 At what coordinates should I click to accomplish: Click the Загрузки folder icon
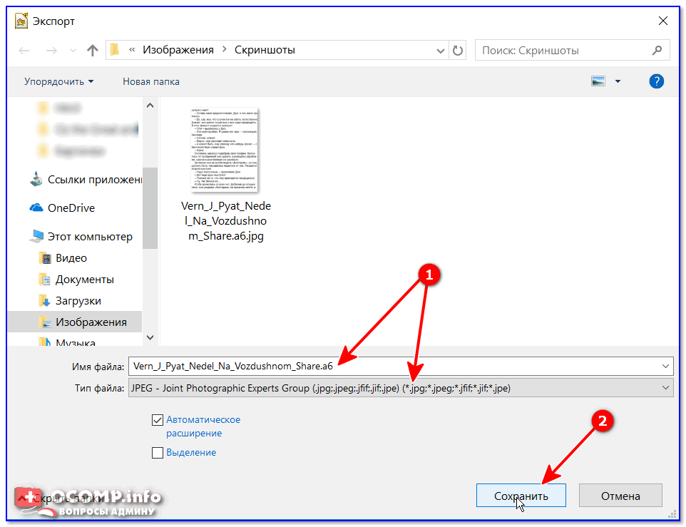(x=45, y=301)
